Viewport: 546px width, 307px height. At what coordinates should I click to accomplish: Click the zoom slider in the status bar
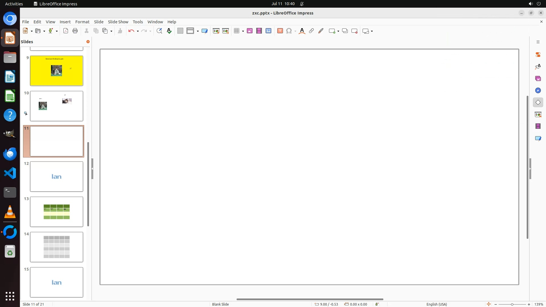512,304
